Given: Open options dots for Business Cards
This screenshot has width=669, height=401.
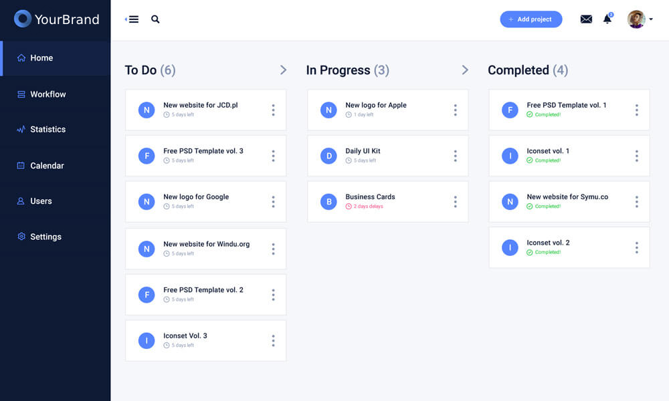Looking at the screenshot, I should pos(455,202).
